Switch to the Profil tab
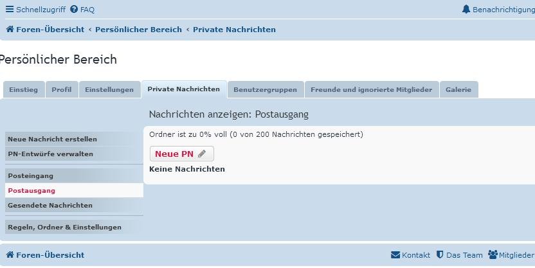This screenshot has height=268, width=535. [62, 90]
